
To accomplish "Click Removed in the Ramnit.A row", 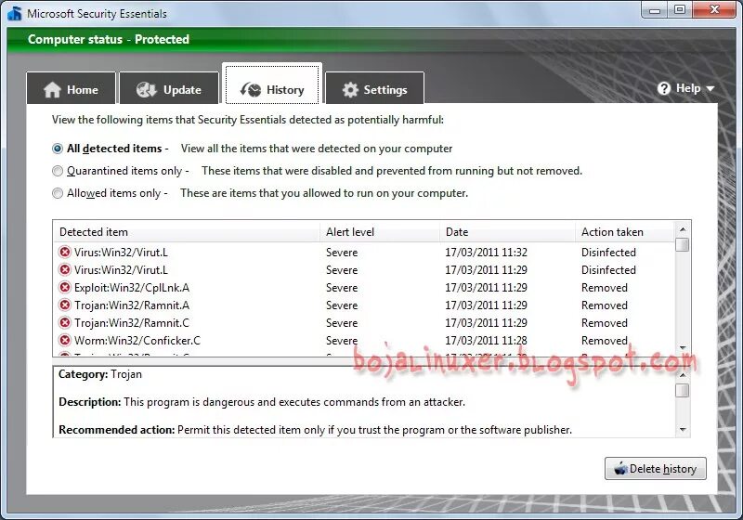I will pos(605,305).
